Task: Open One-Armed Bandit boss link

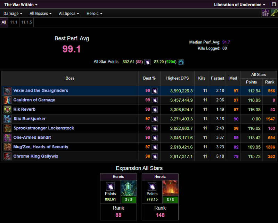Action: click(32, 137)
